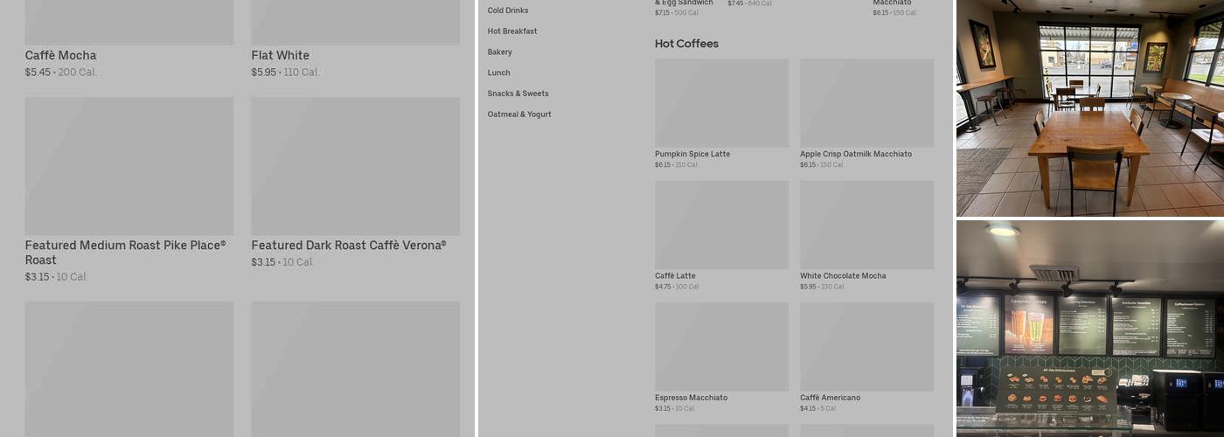Go to the Bakery category
This screenshot has height=437, width=1224.
click(x=500, y=52)
